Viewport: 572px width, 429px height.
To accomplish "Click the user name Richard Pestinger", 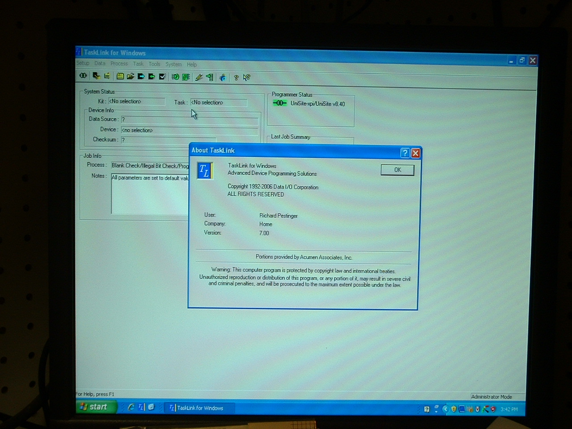I will [x=278, y=215].
